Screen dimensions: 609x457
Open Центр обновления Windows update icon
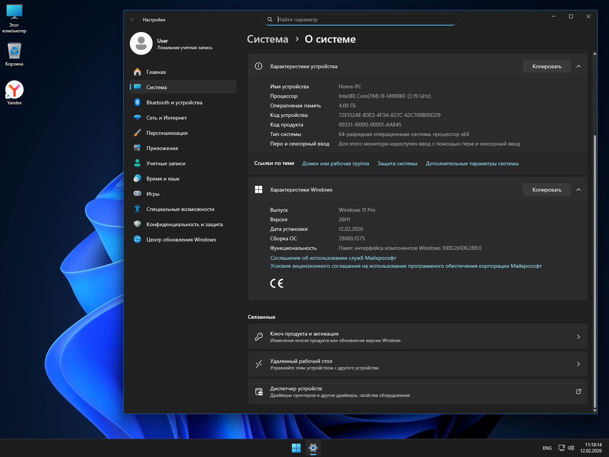pos(137,240)
